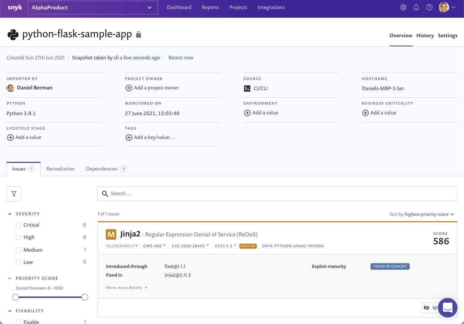The width and height of the screenshot is (464, 324).
Task: Click Retest now link
Action: (x=181, y=58)
